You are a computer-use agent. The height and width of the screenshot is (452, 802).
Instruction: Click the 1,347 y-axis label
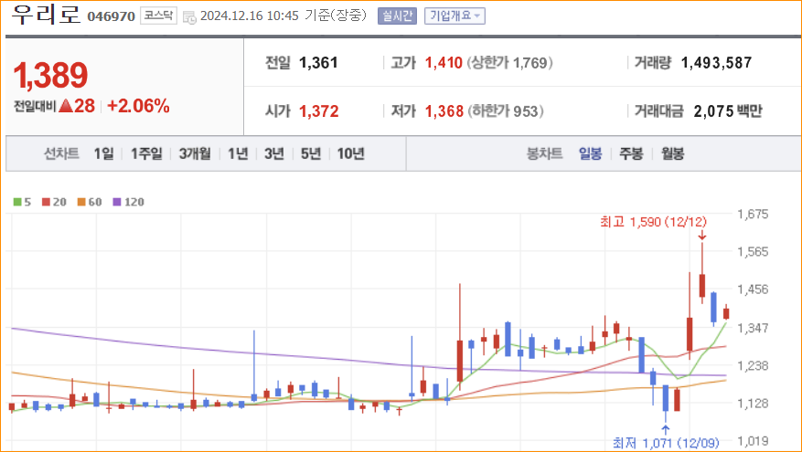753,328
